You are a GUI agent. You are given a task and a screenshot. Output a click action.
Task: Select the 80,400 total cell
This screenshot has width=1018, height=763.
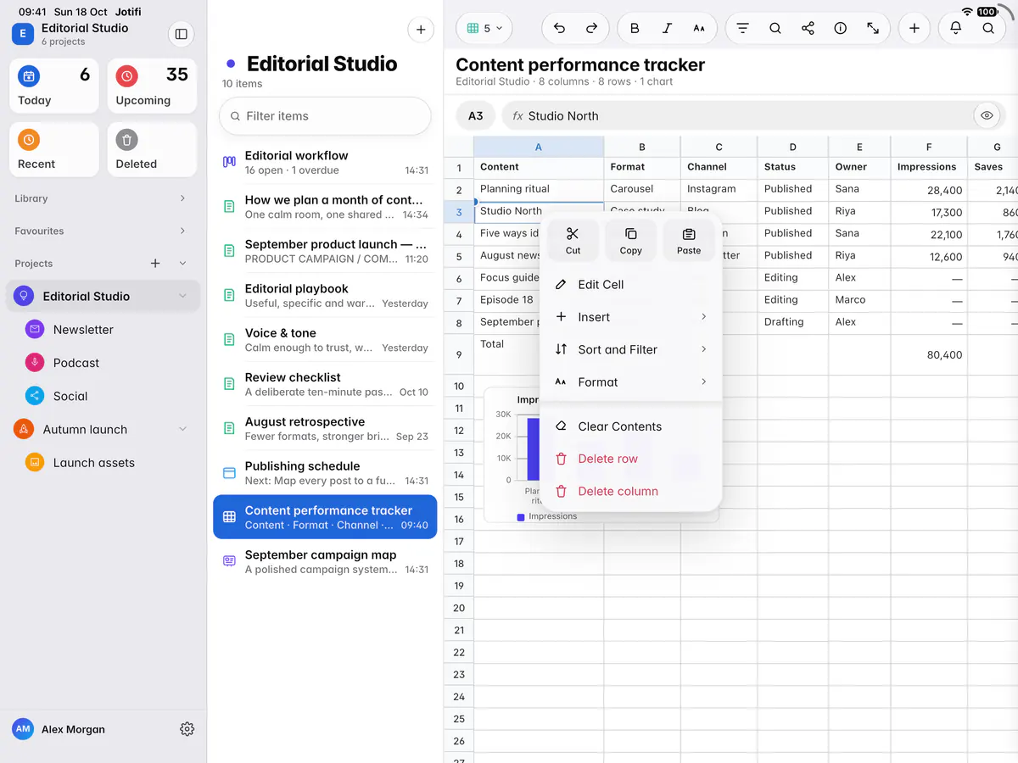(929, 354)
